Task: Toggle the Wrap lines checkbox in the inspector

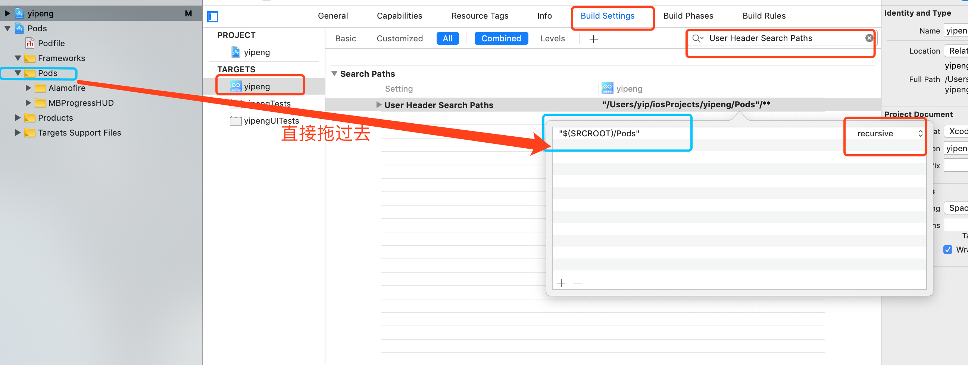Action: 948,250
